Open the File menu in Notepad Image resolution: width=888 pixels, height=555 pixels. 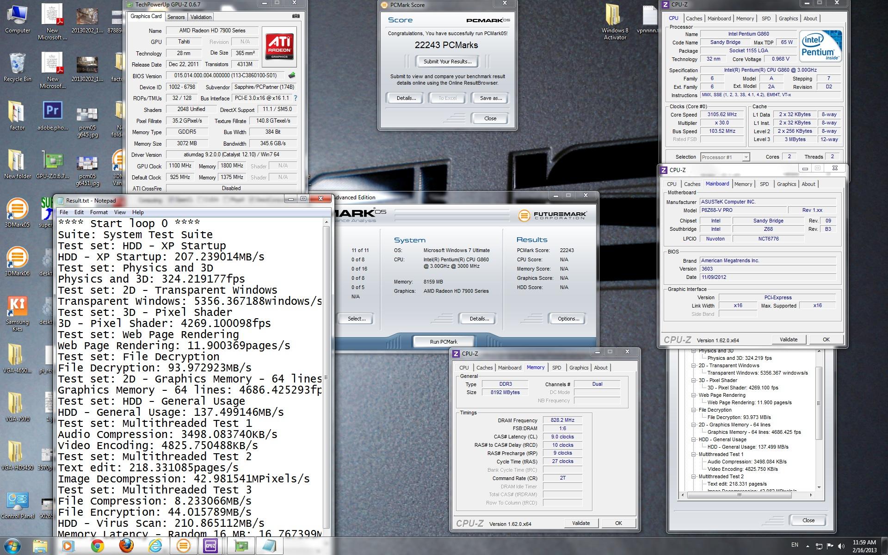coord(63,212)
